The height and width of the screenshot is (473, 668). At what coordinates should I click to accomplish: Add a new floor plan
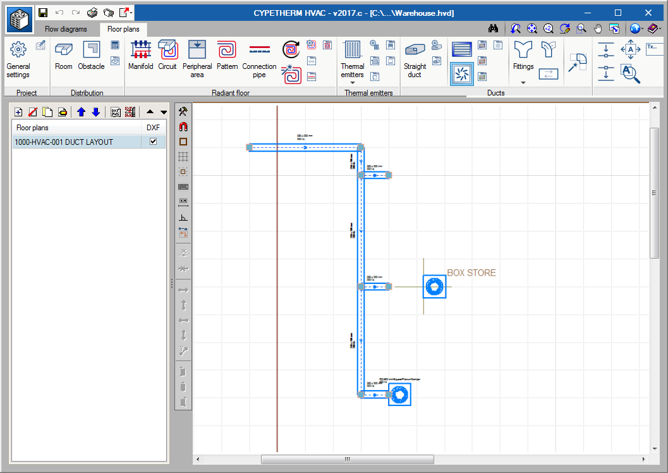18,112
